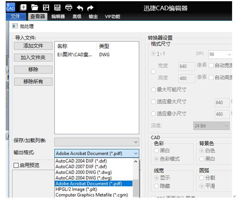This screenshot has width=239, height=203.
Task: Select 适应最小尺寸 radio button
Action: pos(153,114)
